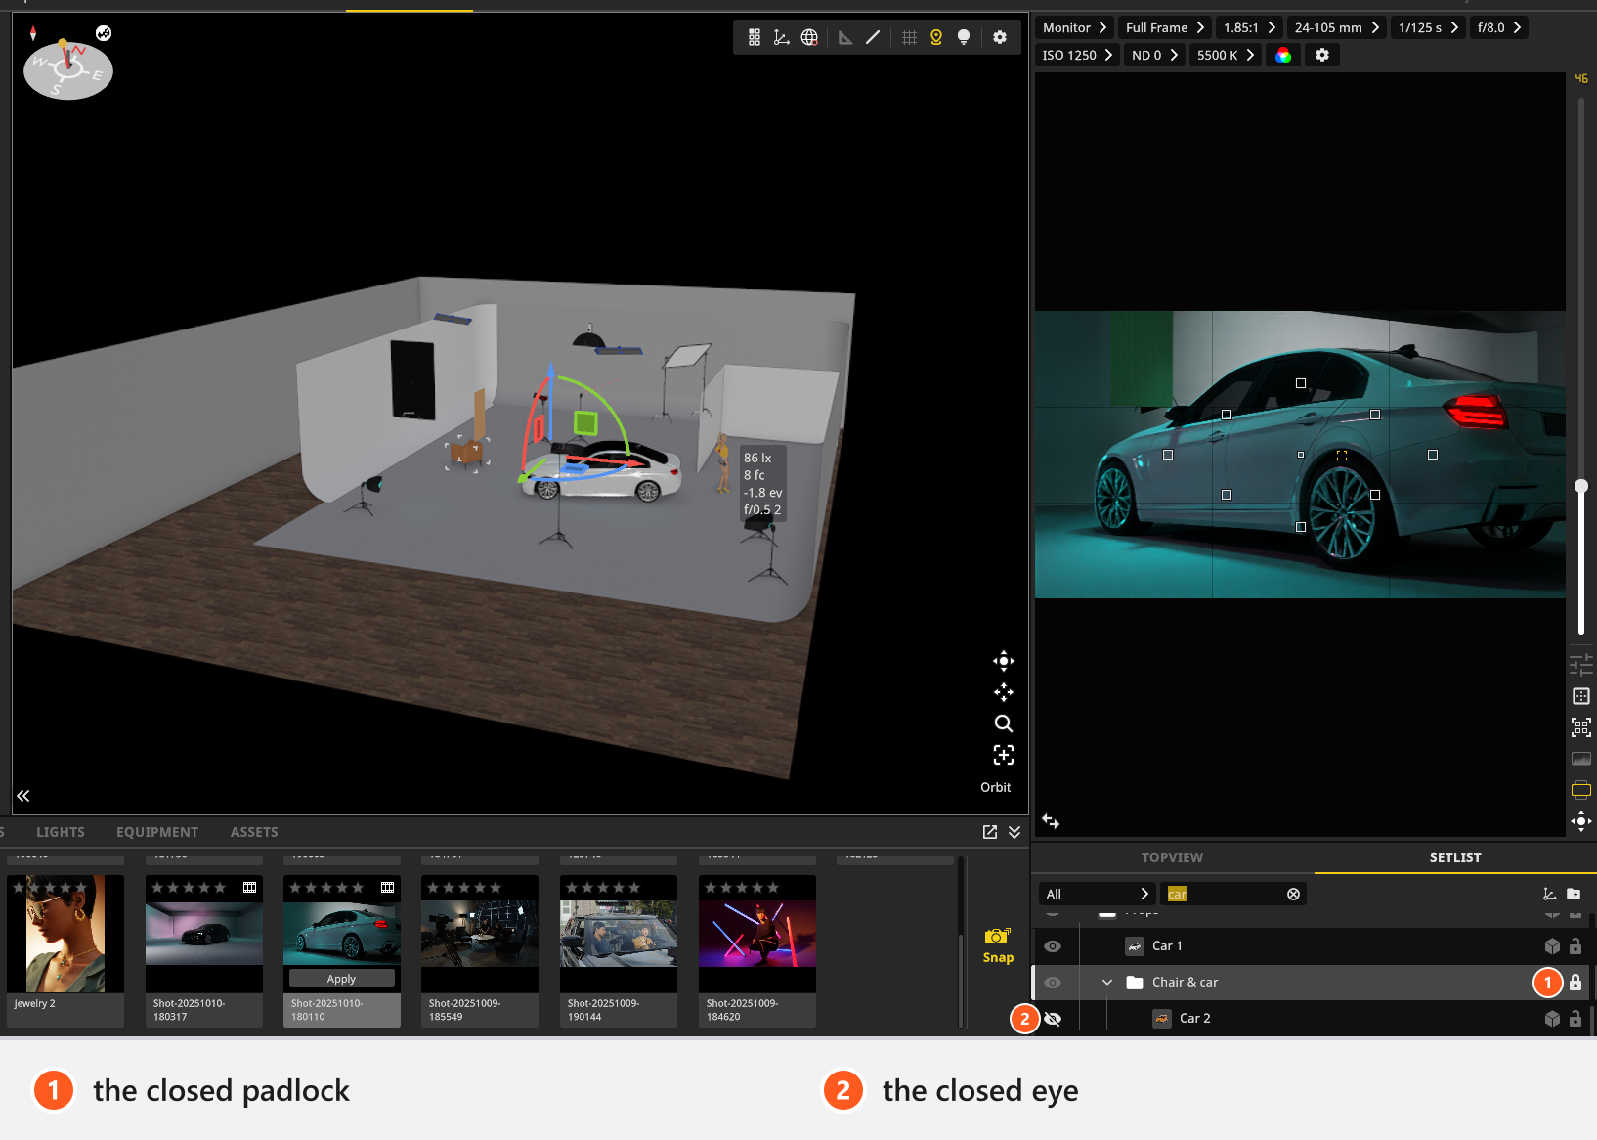The image size is (1597, 1140).
Task: Switch to the ASSETS tab
Action: [x=254, y=832]
